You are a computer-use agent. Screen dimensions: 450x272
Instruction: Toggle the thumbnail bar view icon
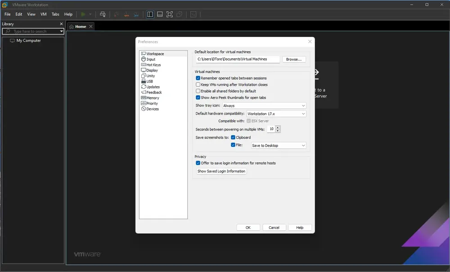point(160,14)
